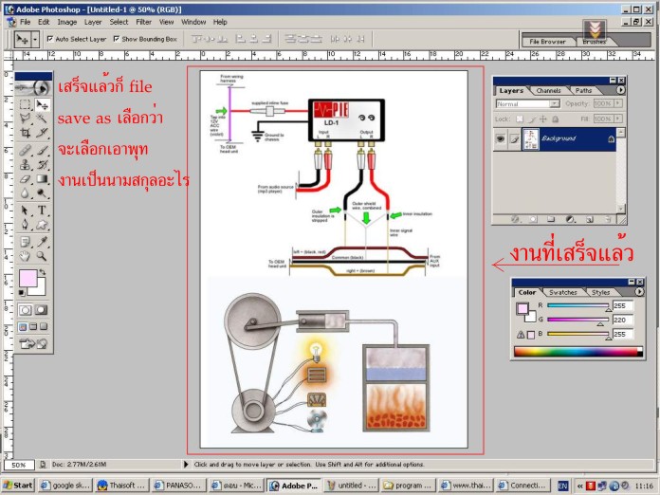660x495 pixels.
Task: Select the Healing Brush tool
Action: (25, 150)
